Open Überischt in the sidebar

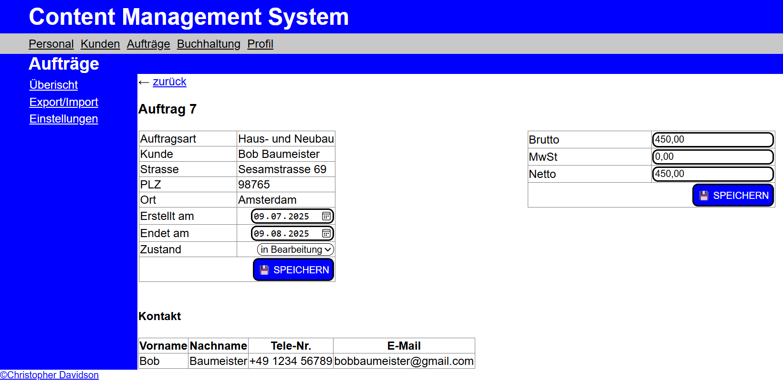point(53,85)
